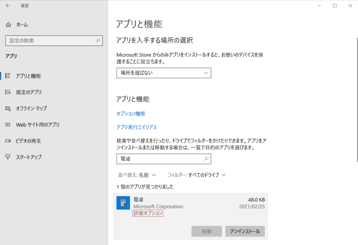Click the 48.0 KB size value
The height and width of the screenshot is (245, 358).
click(256, 200)
